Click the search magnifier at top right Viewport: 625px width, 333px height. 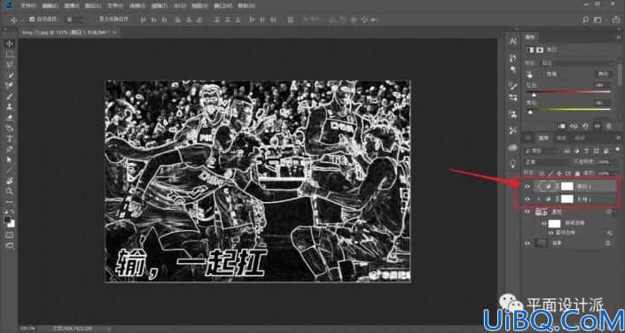(586, 19)
